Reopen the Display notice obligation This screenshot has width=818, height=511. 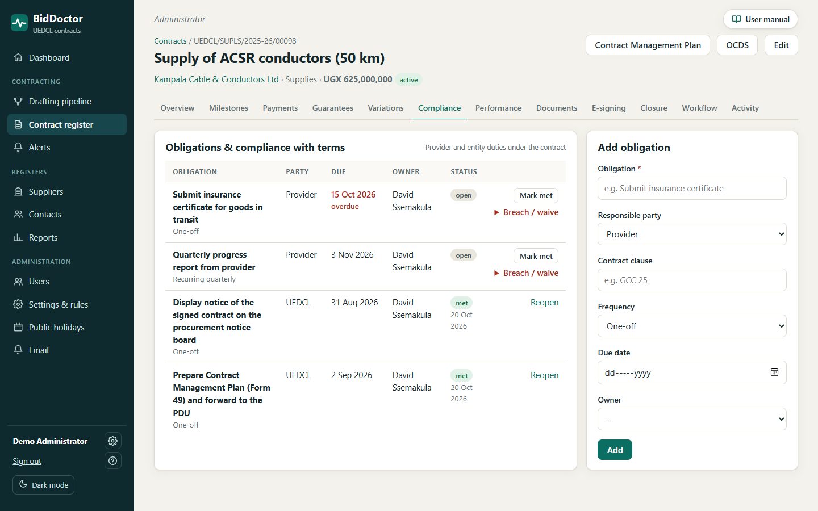(x=544, y=303)
